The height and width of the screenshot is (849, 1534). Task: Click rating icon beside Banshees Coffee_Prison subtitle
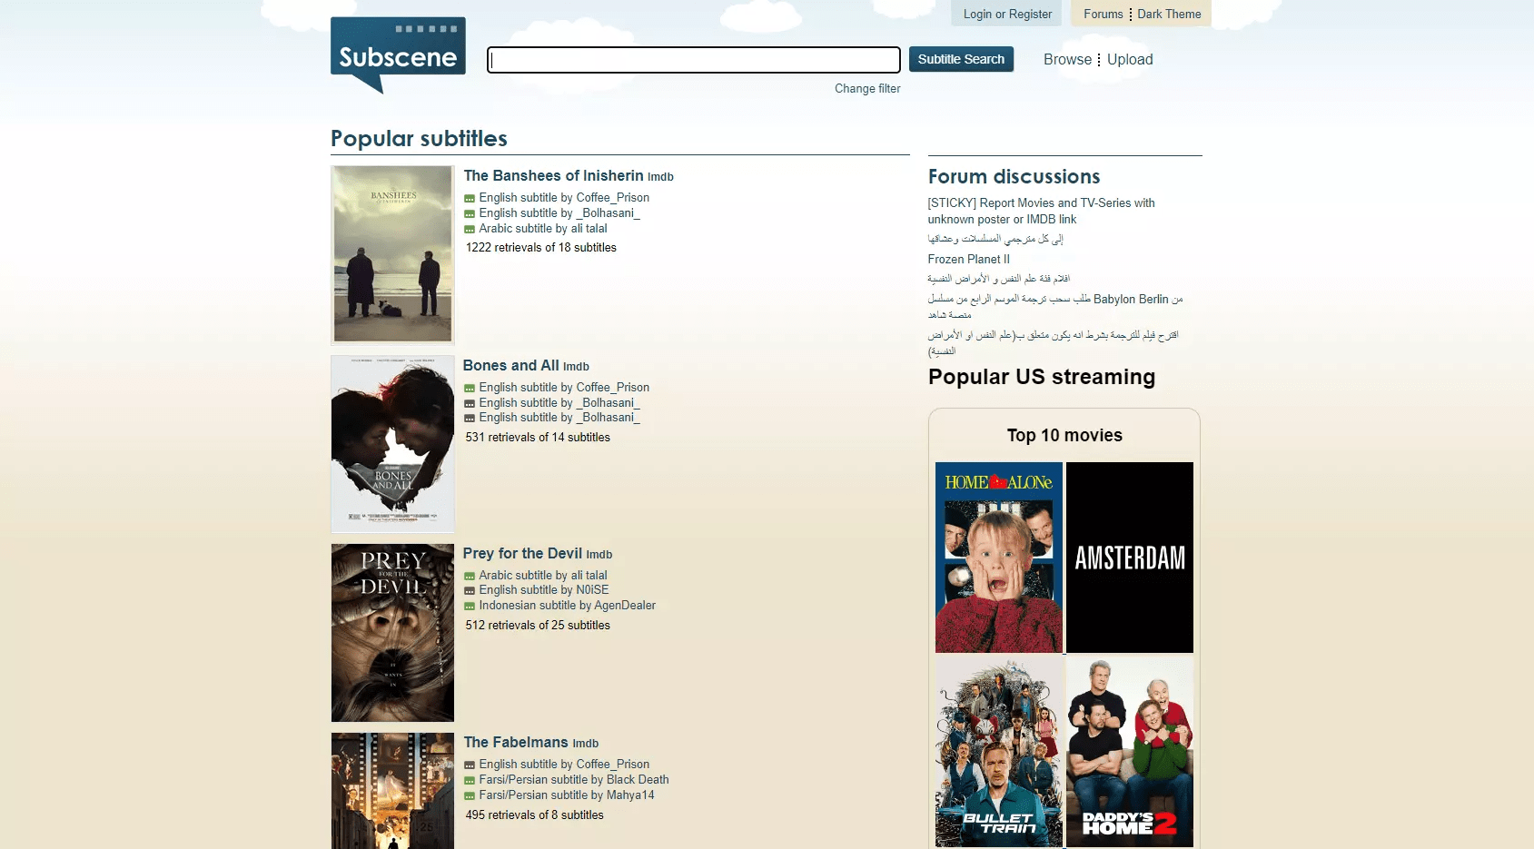pos(470,199)
